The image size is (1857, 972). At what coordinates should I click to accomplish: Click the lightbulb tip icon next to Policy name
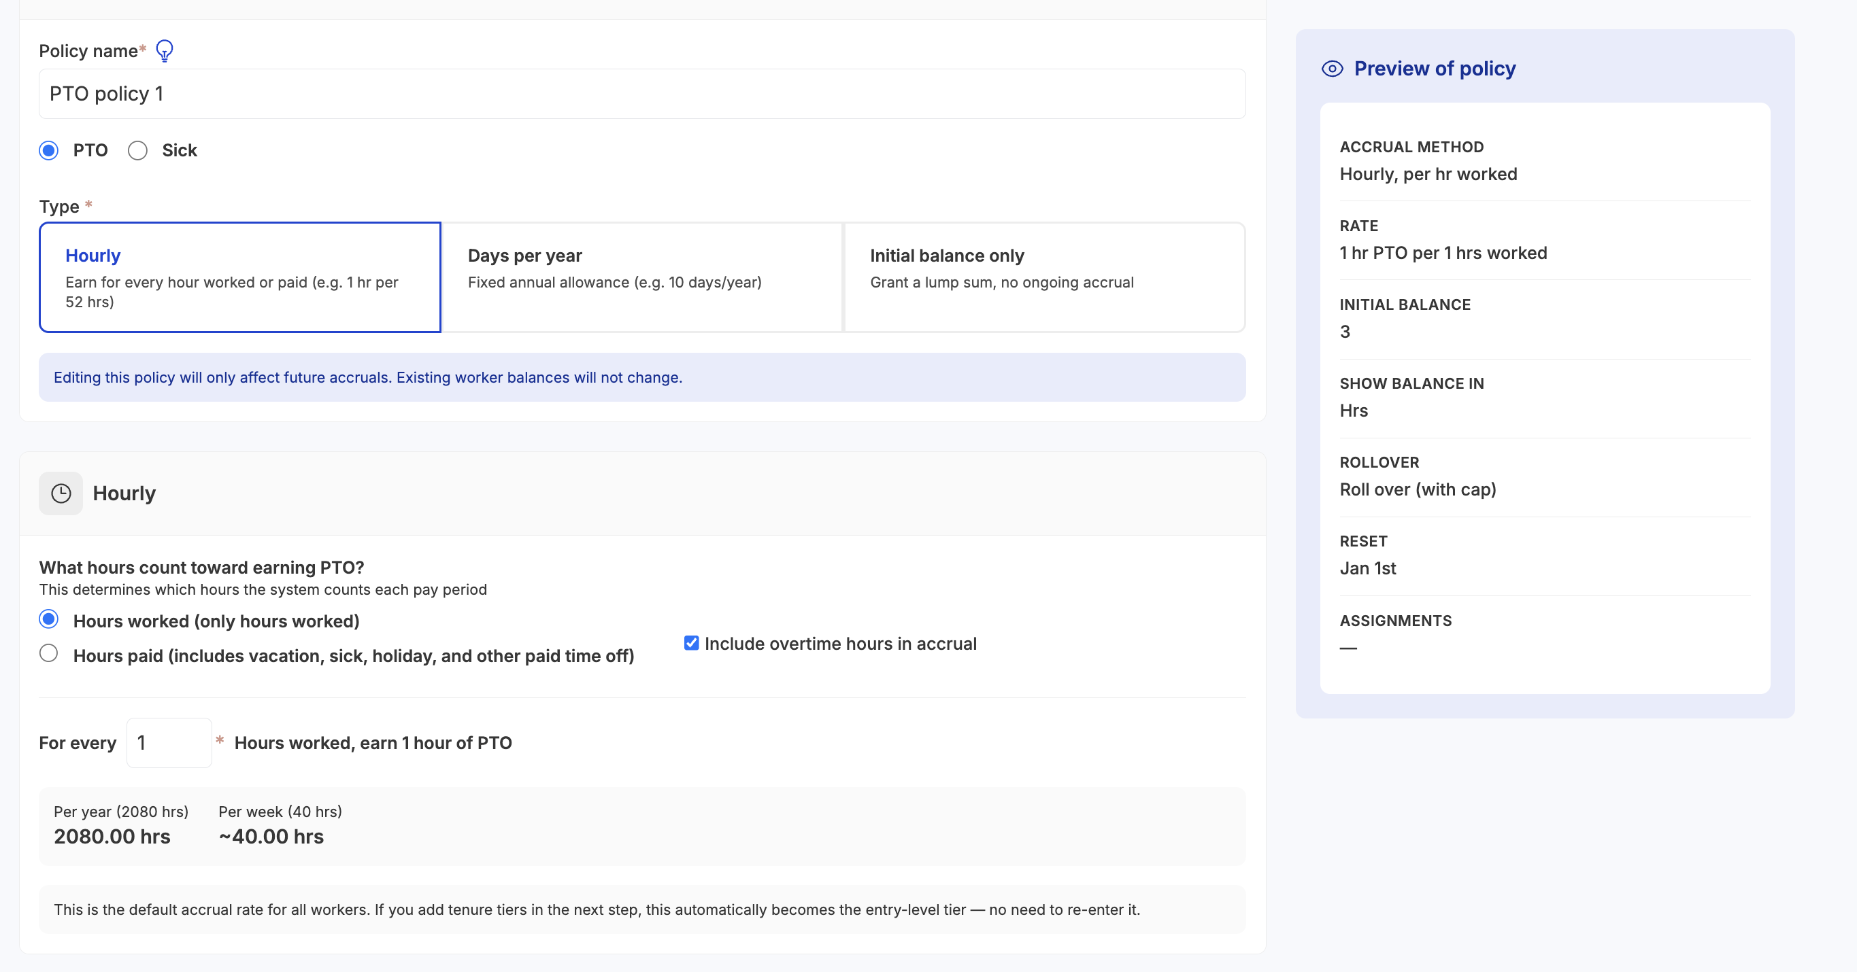165,50
